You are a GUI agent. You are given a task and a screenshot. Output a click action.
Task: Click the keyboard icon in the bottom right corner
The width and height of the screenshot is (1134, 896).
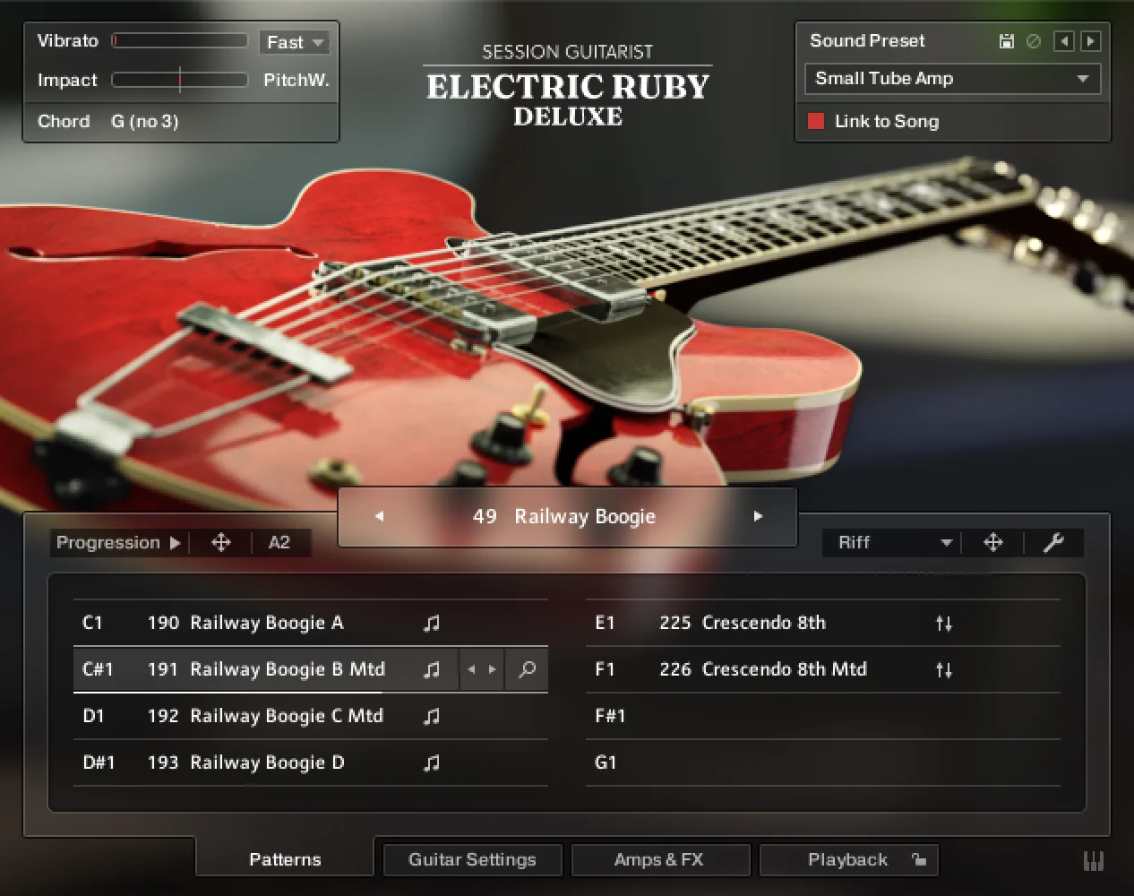(x=1093, y=860)
